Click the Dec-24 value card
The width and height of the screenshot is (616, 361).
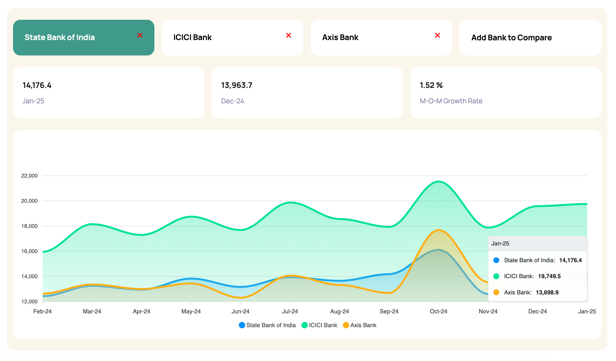[x=307, y=93]
